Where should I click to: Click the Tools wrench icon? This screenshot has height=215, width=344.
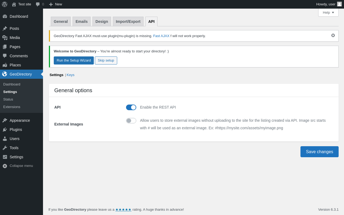pos(5,148)
